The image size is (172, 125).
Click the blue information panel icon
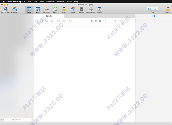point(154,16)
